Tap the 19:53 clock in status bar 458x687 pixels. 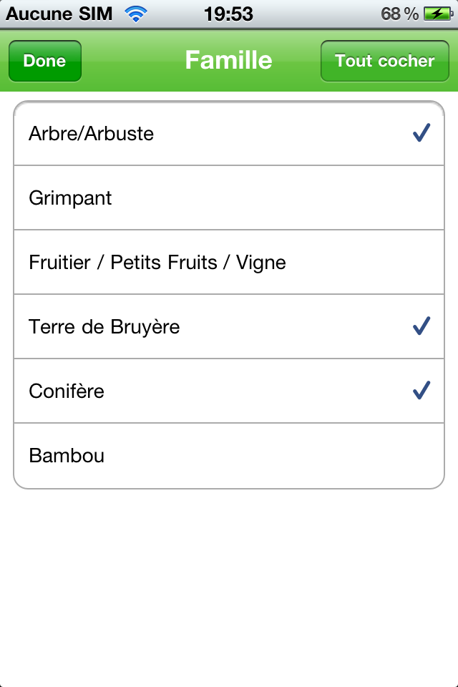(x=228, y=14)
